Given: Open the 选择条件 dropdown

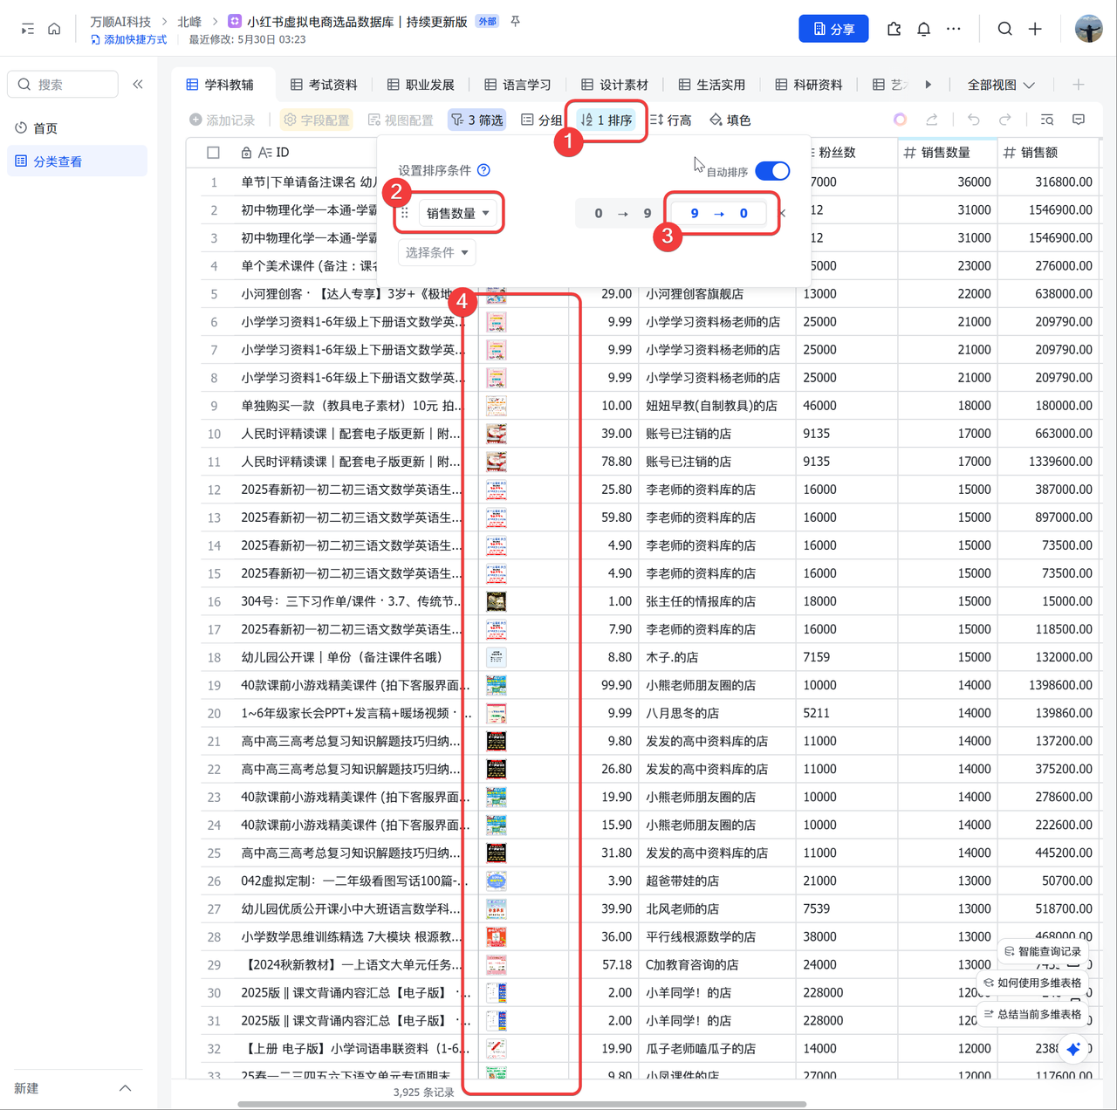Looking at the screenshot, I should (437, 252).
